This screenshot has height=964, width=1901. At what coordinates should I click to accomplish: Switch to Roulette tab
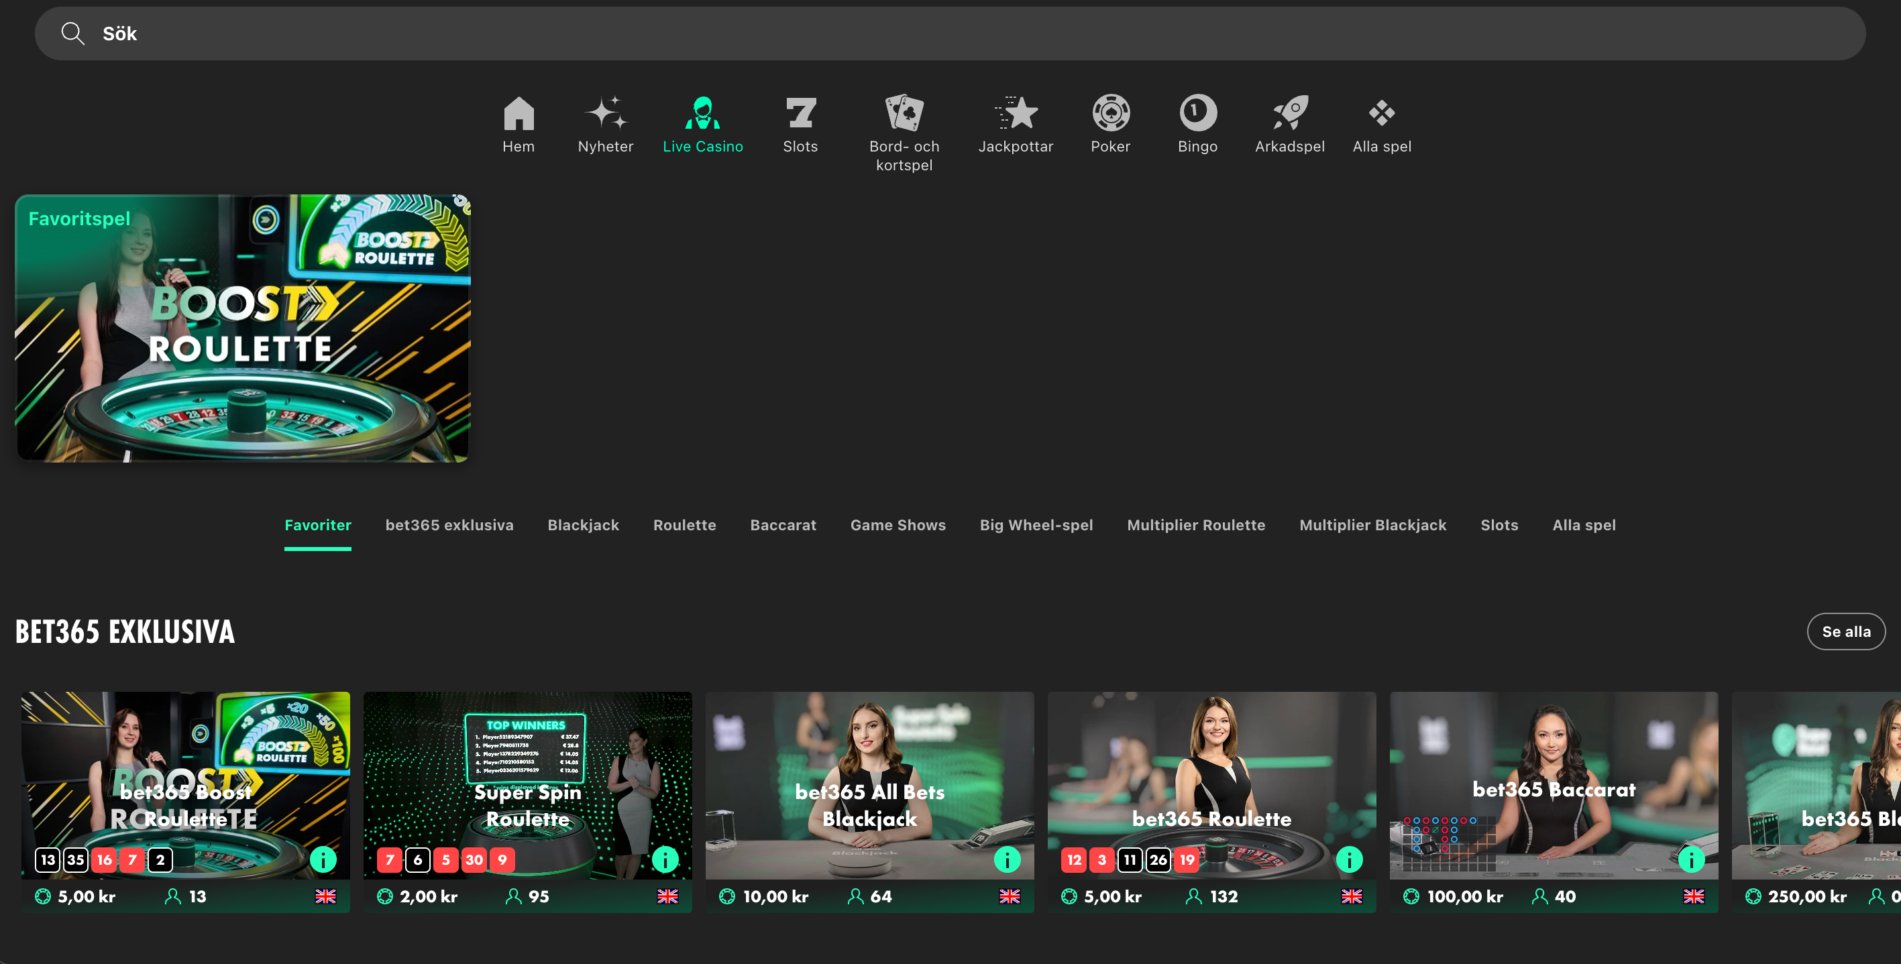684,525
